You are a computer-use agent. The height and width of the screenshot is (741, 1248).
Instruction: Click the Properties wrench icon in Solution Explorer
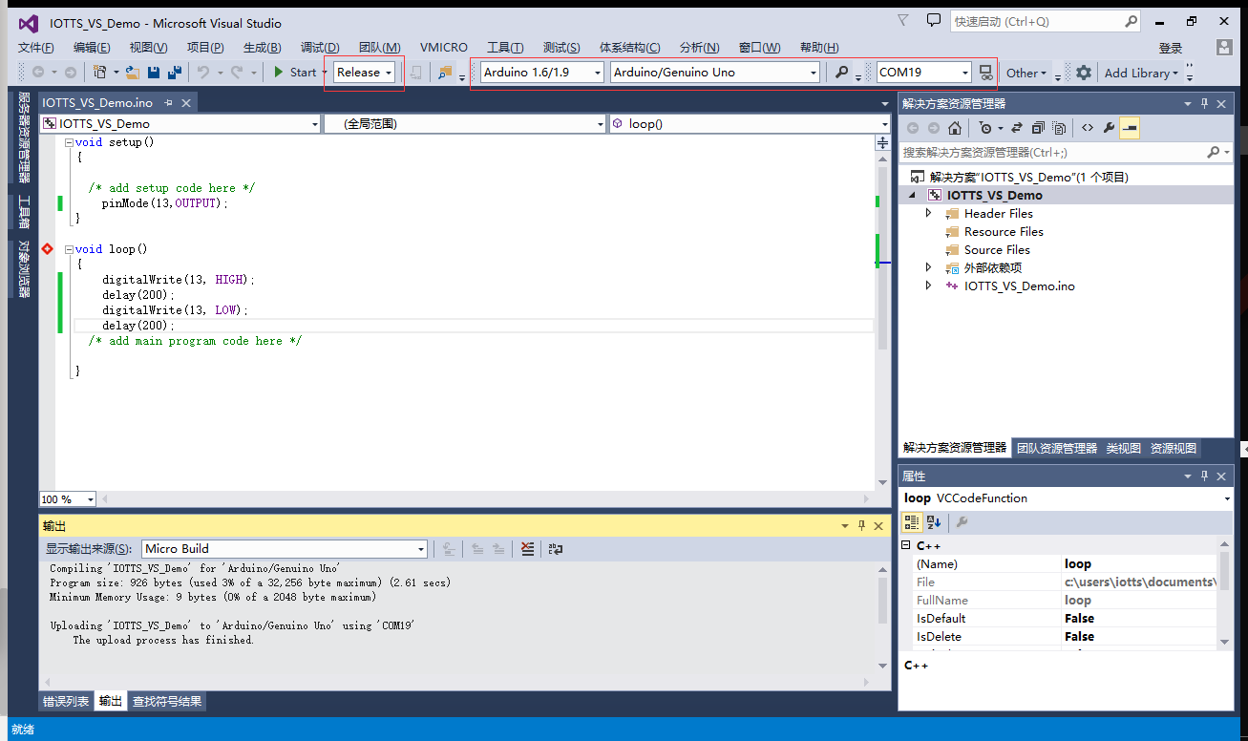point(1109,128)
